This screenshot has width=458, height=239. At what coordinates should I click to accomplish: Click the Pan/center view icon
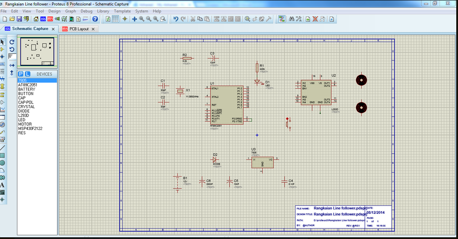(134, 19)
